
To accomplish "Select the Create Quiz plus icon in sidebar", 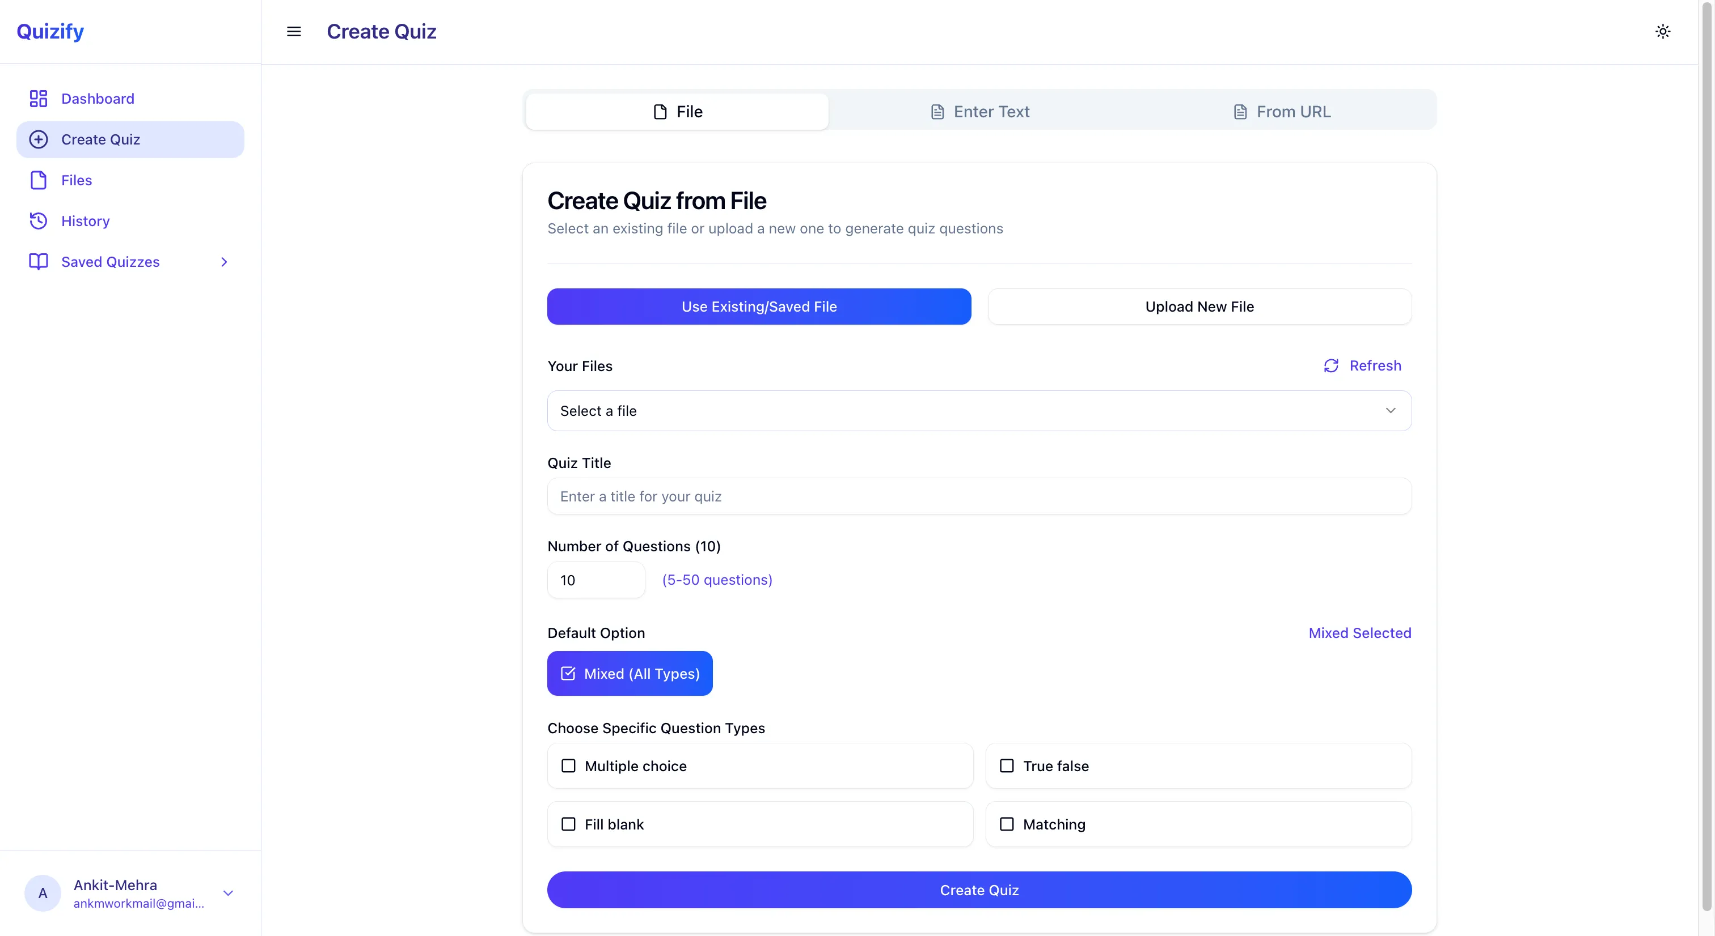I will click(x=38, y=139).
